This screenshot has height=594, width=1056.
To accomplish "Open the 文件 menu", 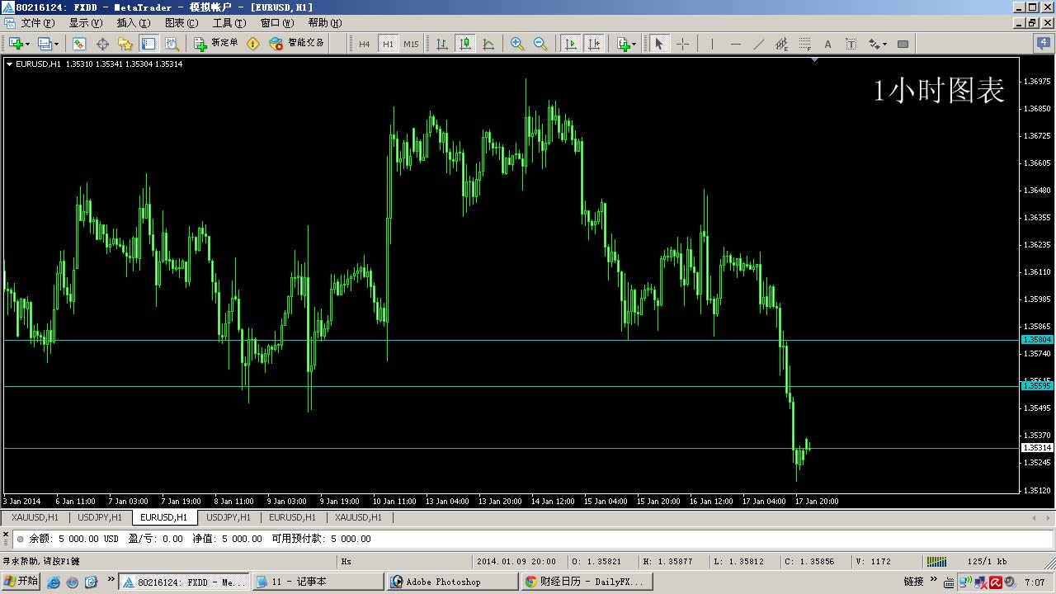I will tap(37, 23).
